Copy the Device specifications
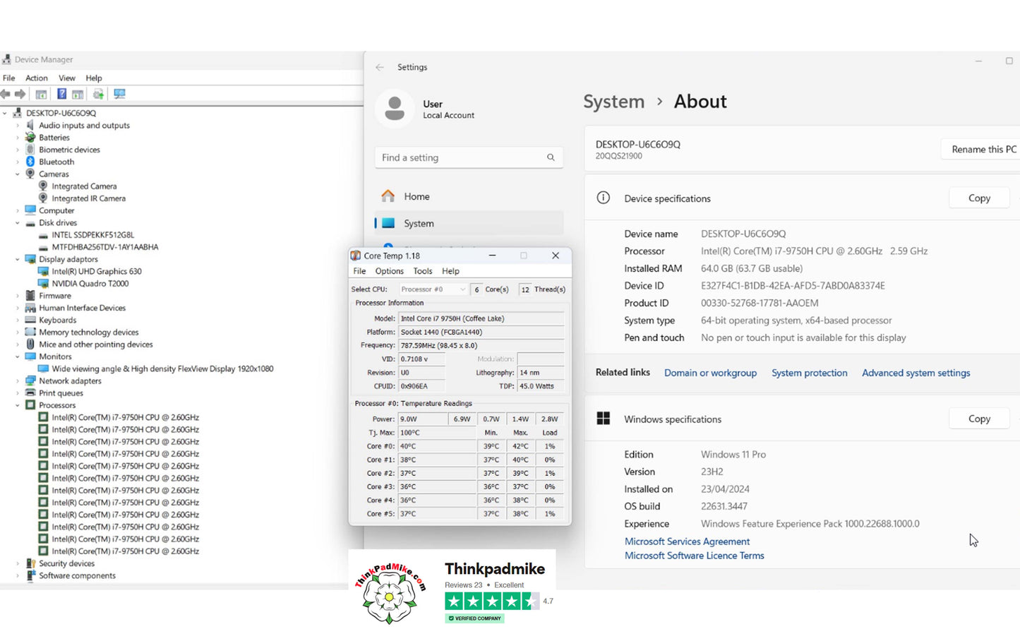1020x641 pixels. pyautogui.click(x=979, y=198)
